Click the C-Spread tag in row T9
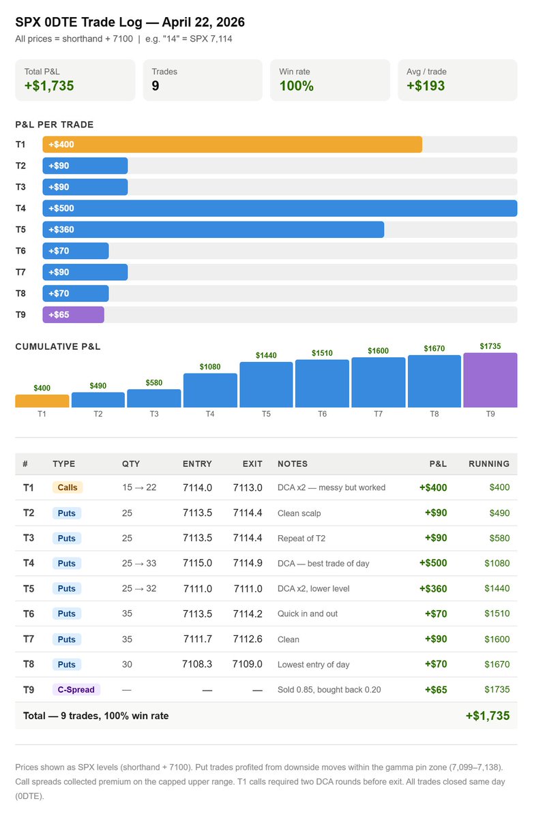This screenshot has width=560, height=818. click(76, 689)
